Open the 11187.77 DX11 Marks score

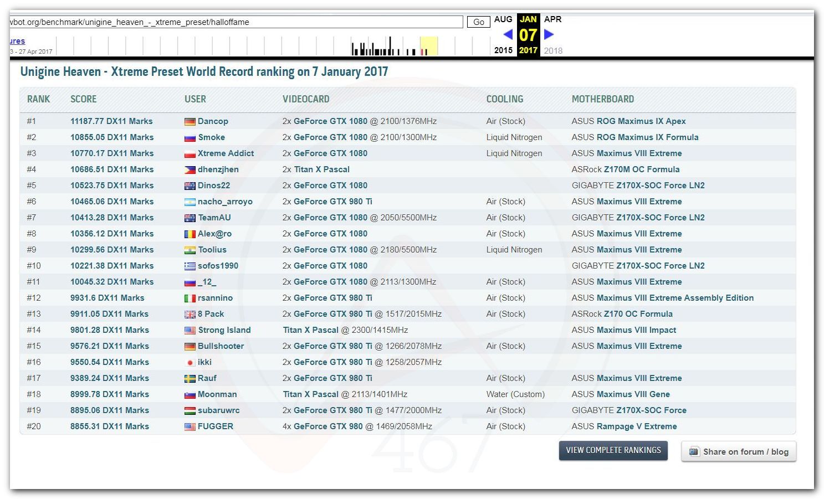[x=111, y=121]
